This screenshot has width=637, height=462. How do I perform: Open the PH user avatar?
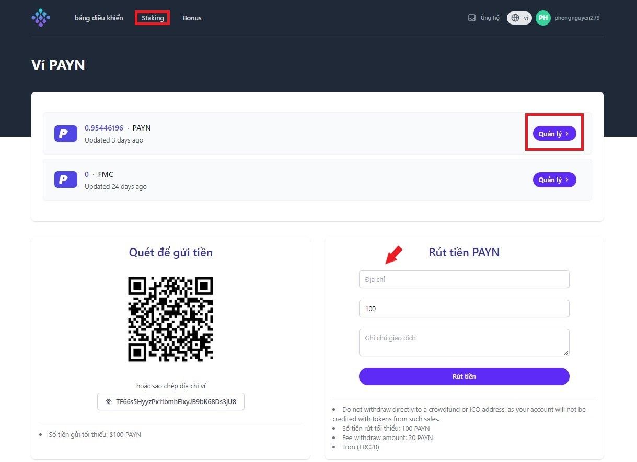click(543, 18)
